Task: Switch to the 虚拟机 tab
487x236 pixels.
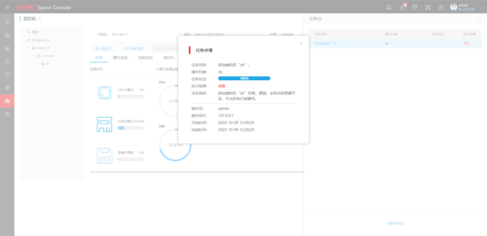Action: [x=169, y=58]
